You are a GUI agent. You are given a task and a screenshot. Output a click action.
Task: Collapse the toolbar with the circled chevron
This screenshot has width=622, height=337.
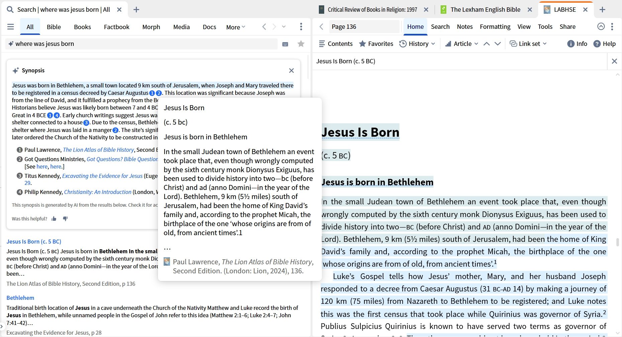click(x=601, y=26)
